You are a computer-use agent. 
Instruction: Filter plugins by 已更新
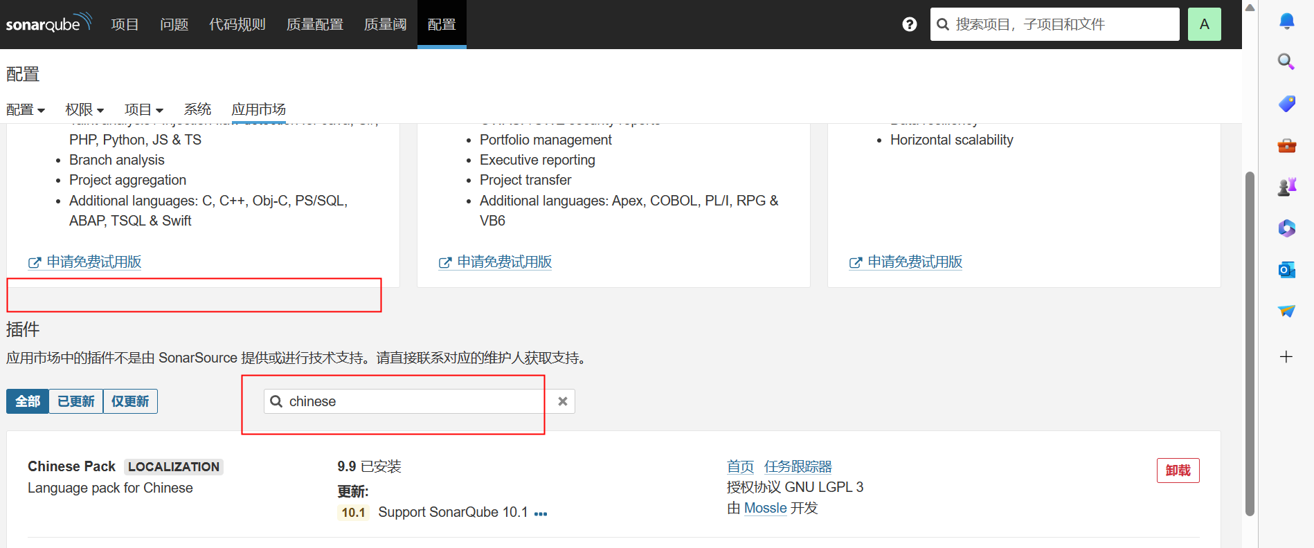click(76, 401)
